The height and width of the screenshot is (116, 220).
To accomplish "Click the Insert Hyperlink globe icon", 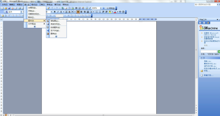I will 63,8.
